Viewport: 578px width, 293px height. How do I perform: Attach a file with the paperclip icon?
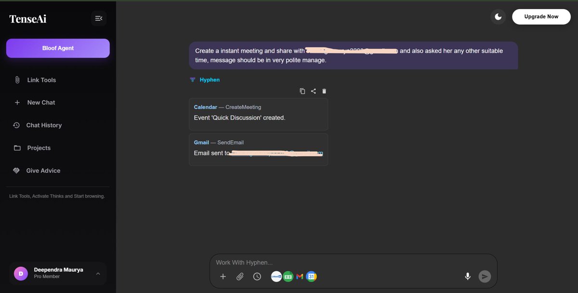tap(240, 277)
